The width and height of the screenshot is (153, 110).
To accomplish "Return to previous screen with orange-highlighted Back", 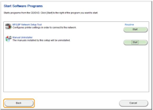I will click(x=19, y=103).
